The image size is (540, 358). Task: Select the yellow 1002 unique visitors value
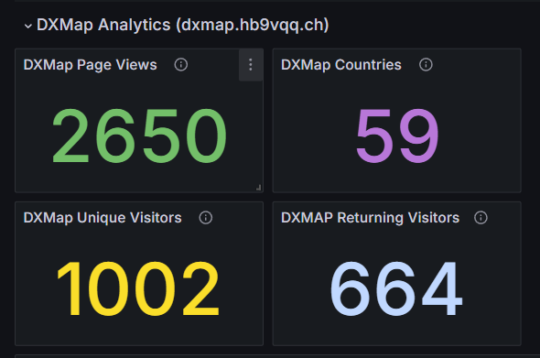[x=138, y=288]
